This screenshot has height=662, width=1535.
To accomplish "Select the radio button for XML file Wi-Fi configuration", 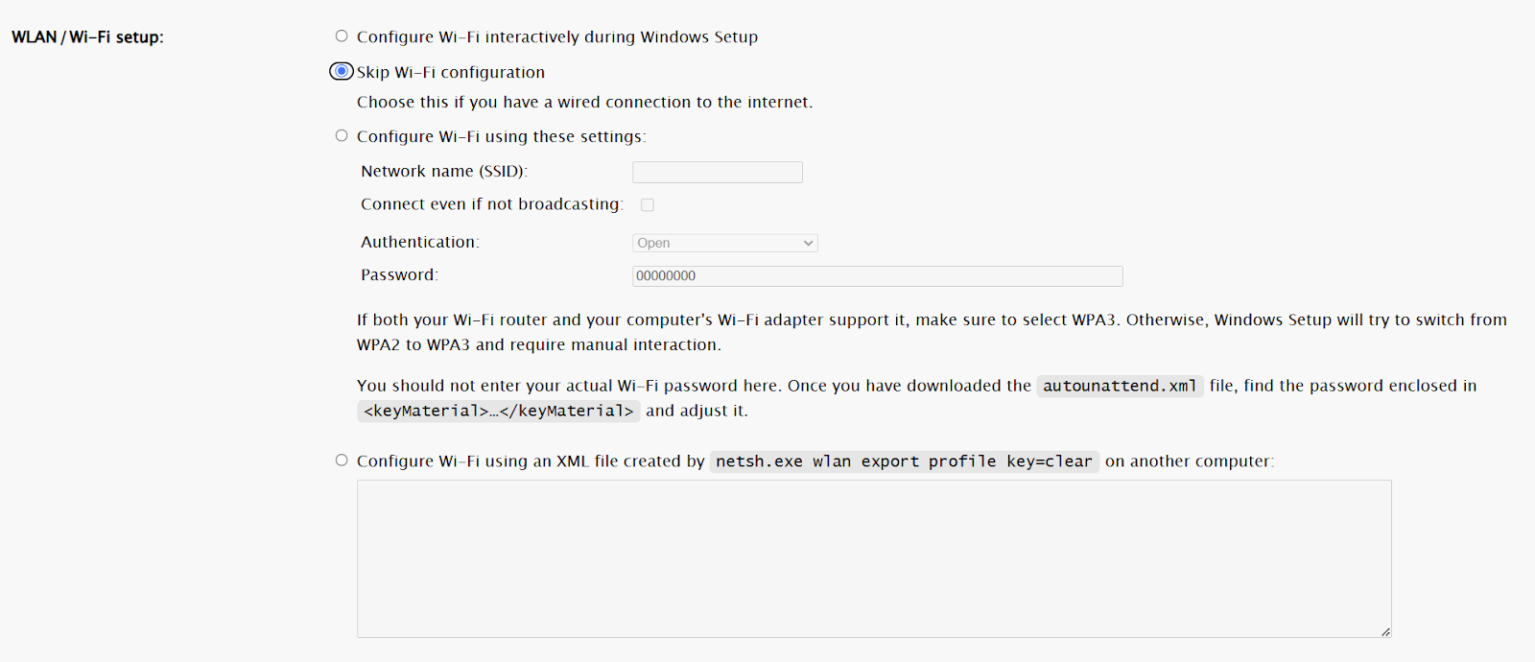I will (342, 461).
